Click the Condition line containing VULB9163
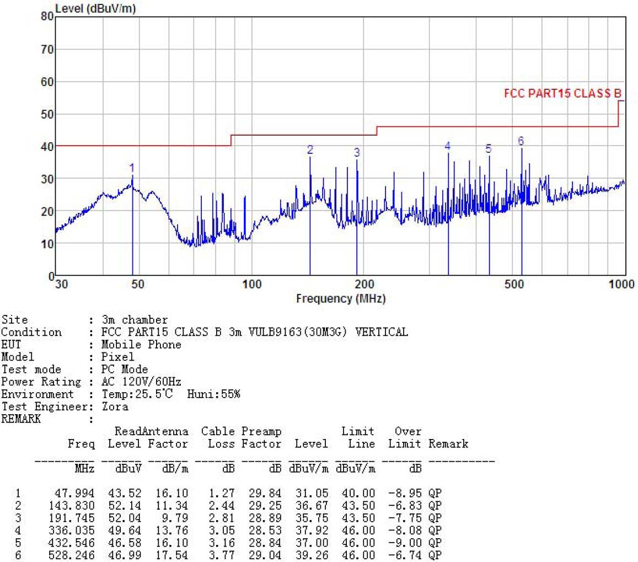638x562 pixels. pyautogui.click(x=255, y=332)
